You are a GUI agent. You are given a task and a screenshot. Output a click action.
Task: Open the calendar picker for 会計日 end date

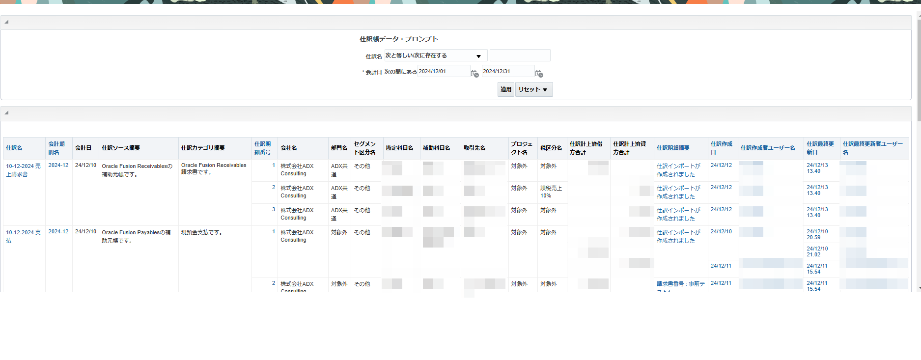pos(539,73)
